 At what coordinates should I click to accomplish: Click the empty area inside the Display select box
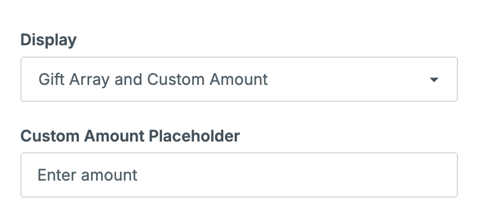[x=348, y=79]
